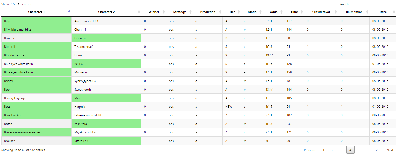
Task: Sort by Prediction column header
Action: pyautogui.click(x=208, y=12)
